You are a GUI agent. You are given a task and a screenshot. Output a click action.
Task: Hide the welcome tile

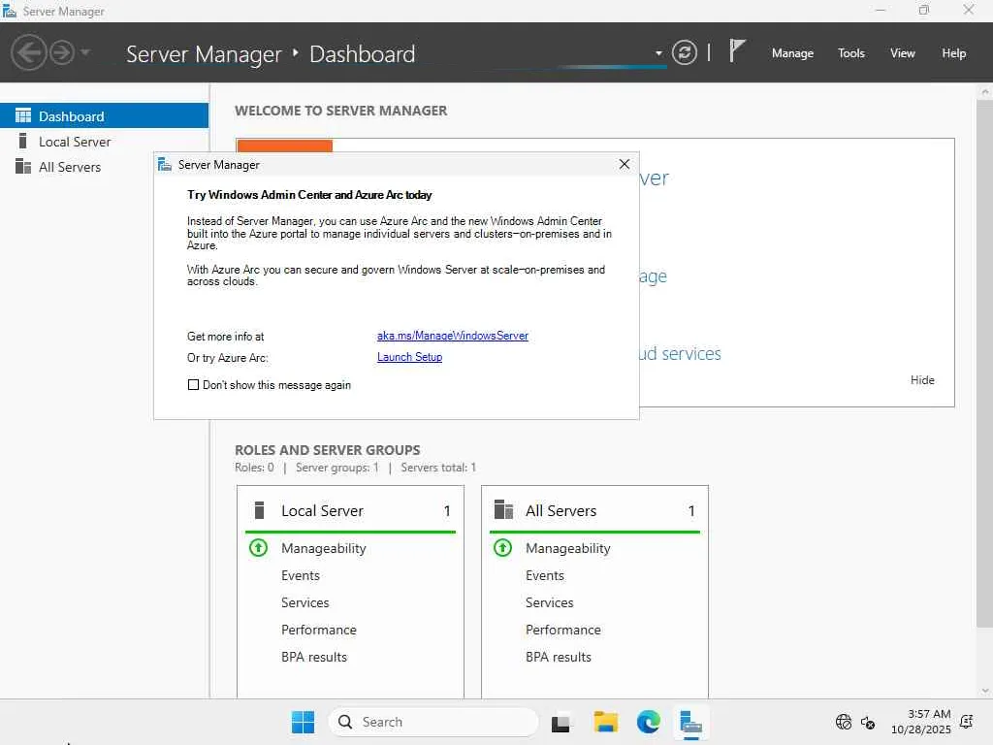coord(921,380)
